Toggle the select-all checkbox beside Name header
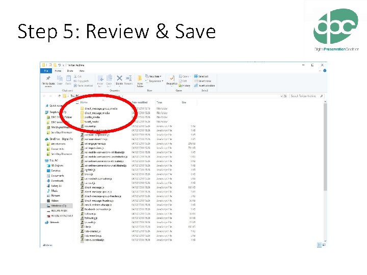The image size is (367, 275). [77, 102]
